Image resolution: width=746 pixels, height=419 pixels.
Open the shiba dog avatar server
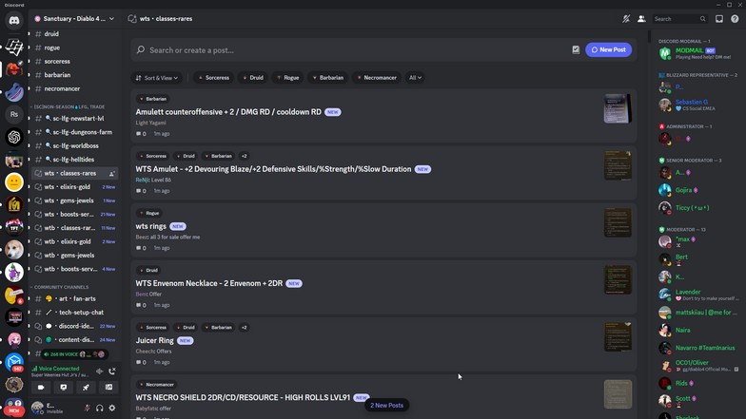[x=14, y=249]
